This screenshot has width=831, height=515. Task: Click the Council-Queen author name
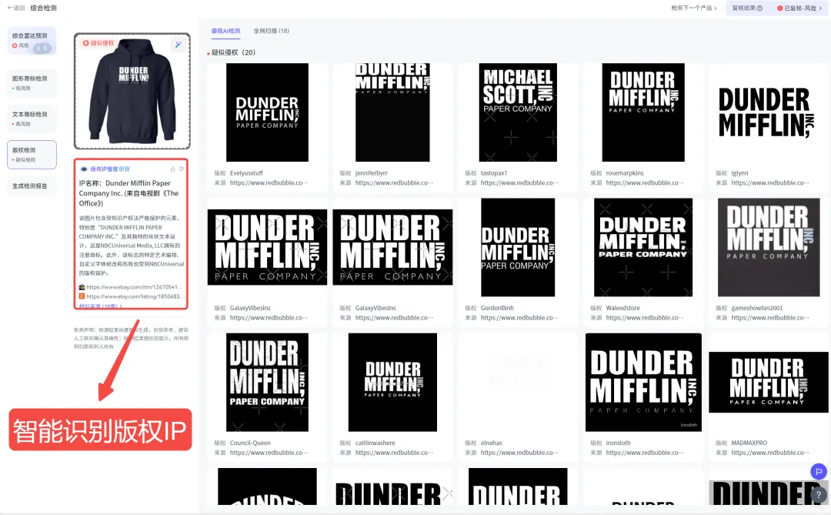pyautogui.click(x=250, y=443)
